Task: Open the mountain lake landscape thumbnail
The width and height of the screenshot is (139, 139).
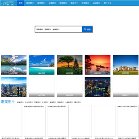Action: pyautogui.click(x=14, y=65)
